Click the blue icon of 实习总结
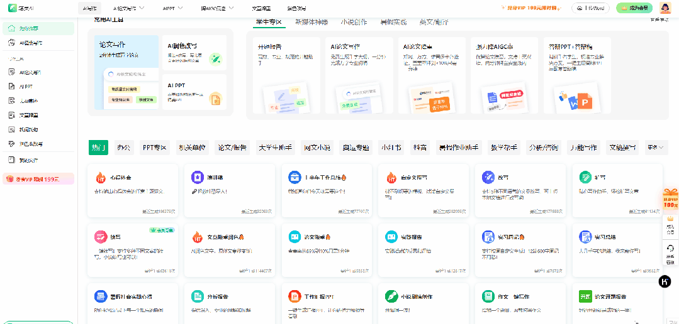This screenshot has width=679, height=324. click(585, 237)
